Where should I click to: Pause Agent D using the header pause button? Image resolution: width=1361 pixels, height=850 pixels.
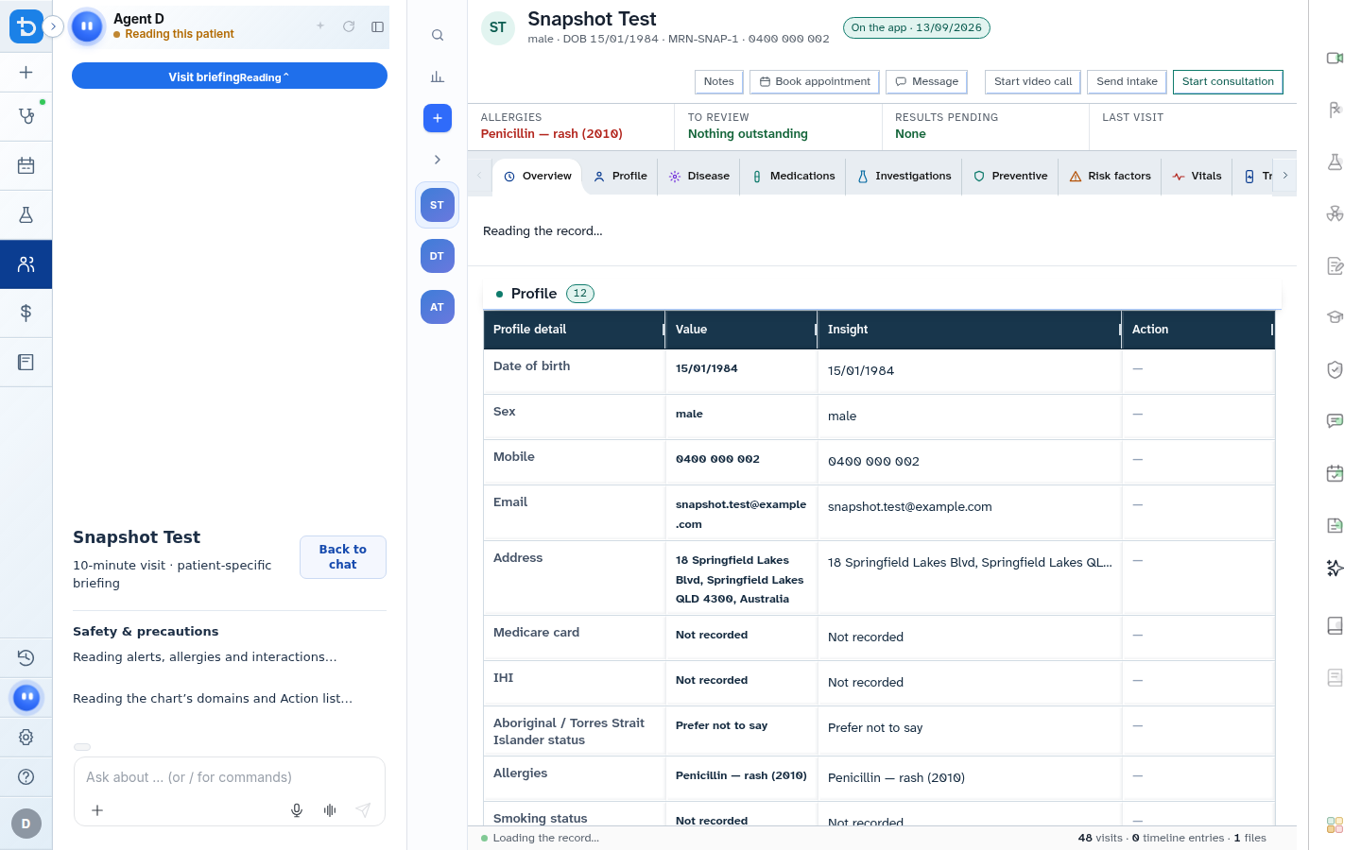(x=87, y=26)
